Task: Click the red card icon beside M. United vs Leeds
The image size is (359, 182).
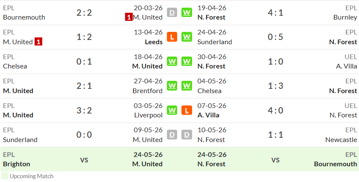Action: coord(38,42)
